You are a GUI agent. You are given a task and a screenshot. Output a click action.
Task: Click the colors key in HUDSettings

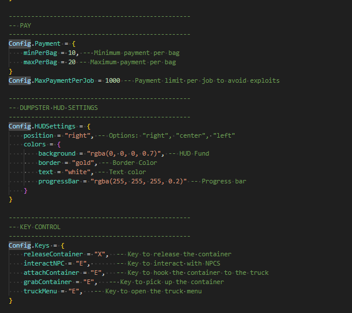pyautogui.click(x=35, y=145)
